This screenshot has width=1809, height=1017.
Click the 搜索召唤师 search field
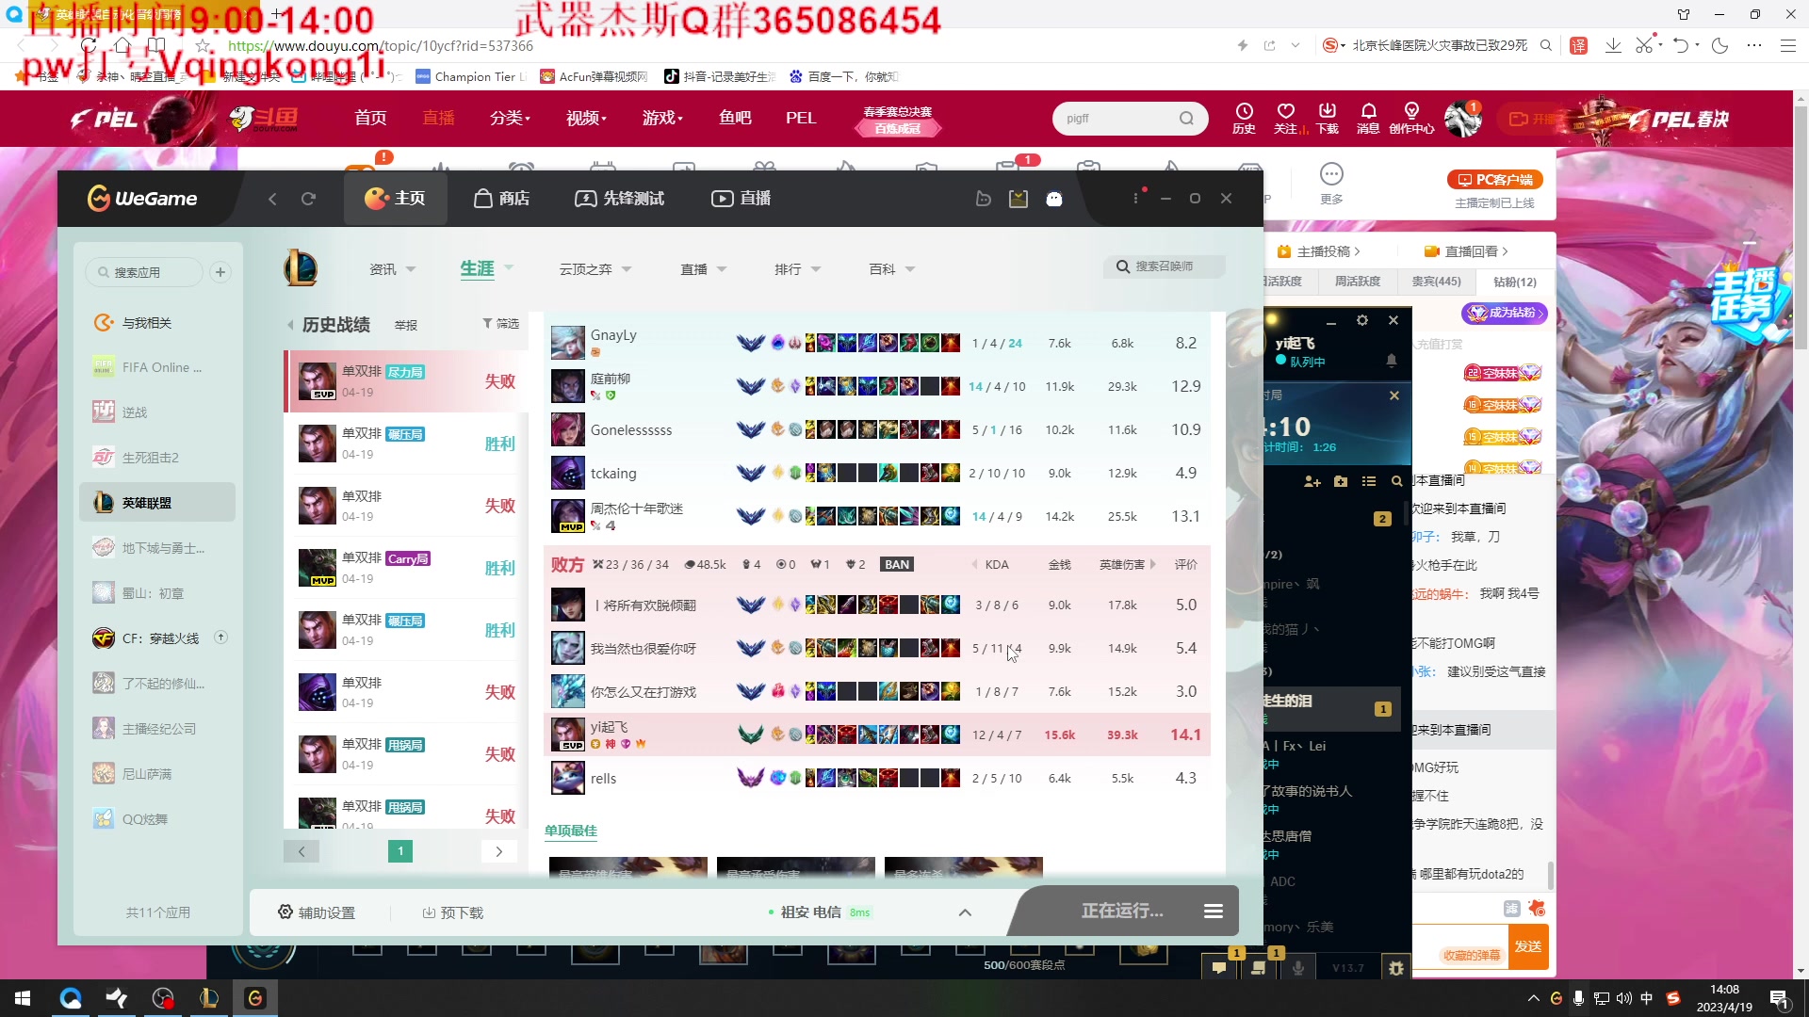click(x=1165, y=266)
